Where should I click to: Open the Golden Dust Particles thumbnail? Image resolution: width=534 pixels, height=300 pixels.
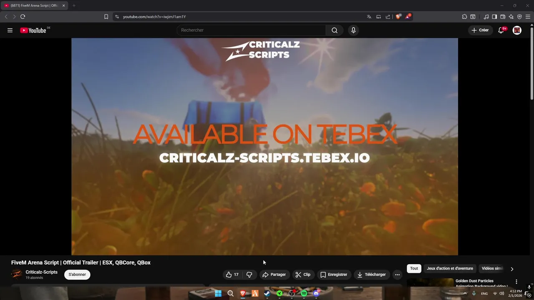(430, 282)
